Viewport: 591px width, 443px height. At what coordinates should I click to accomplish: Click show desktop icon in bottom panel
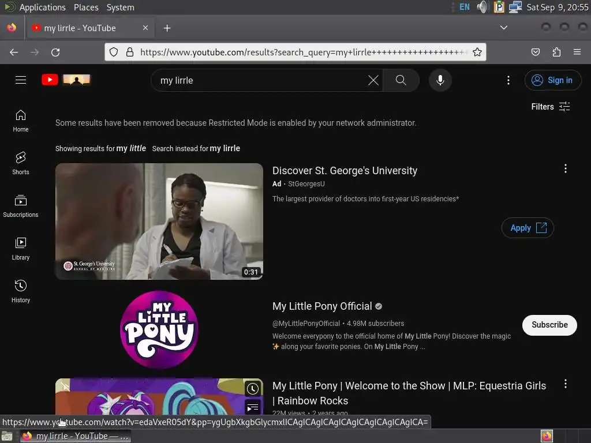coord(7,436)
